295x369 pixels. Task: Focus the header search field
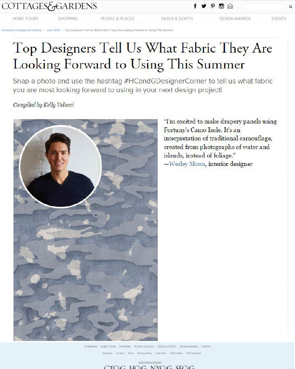point(265,7)
